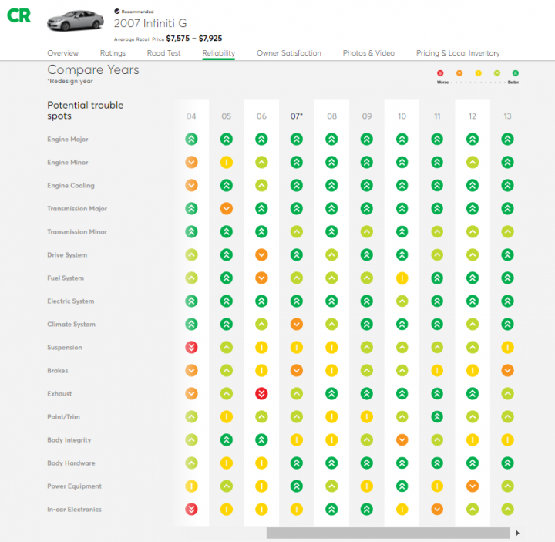This screenshot has width=555, height=542.
Task: Click the Transmission Major row label
Action: tap(77, 208)
